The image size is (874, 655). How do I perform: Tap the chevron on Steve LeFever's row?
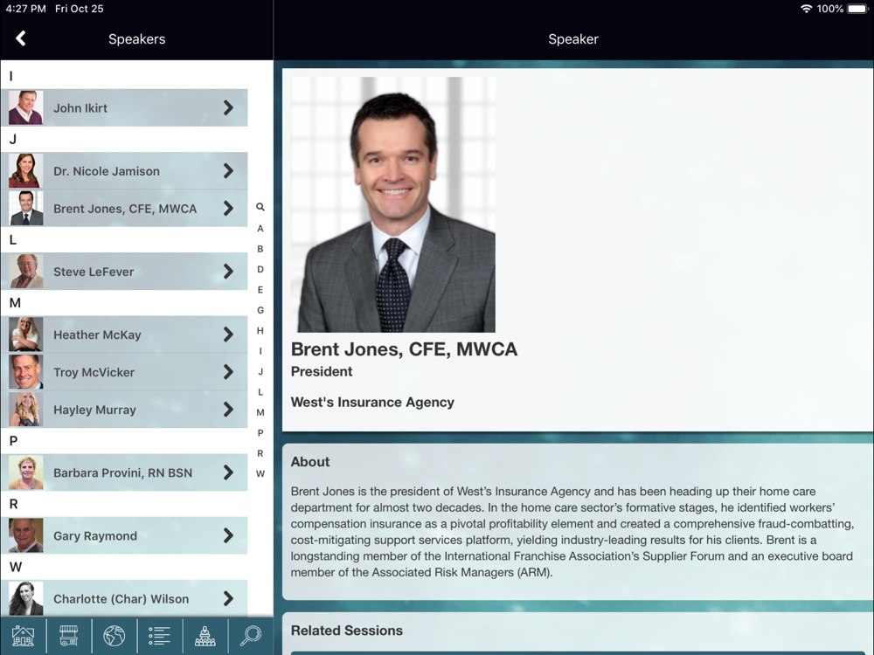click(228, 272)
